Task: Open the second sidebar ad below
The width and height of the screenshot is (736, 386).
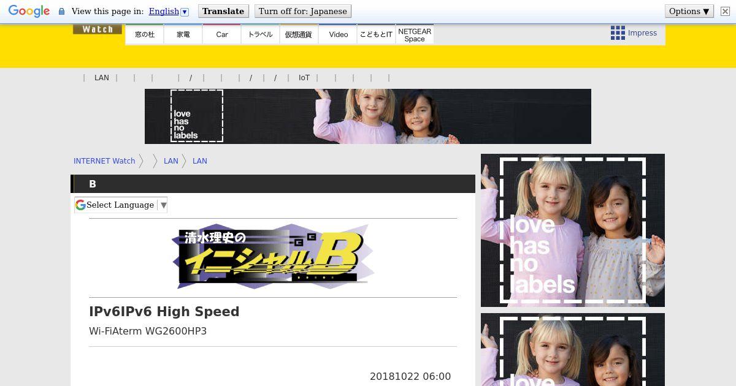Action: point(573,349)
